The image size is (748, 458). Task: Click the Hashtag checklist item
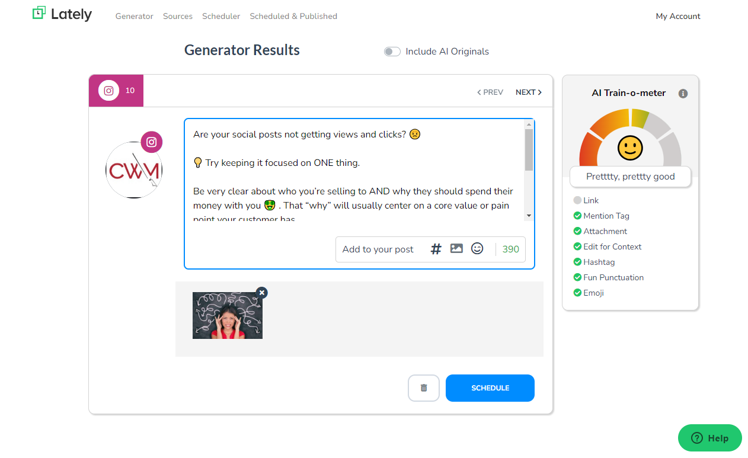599,262
